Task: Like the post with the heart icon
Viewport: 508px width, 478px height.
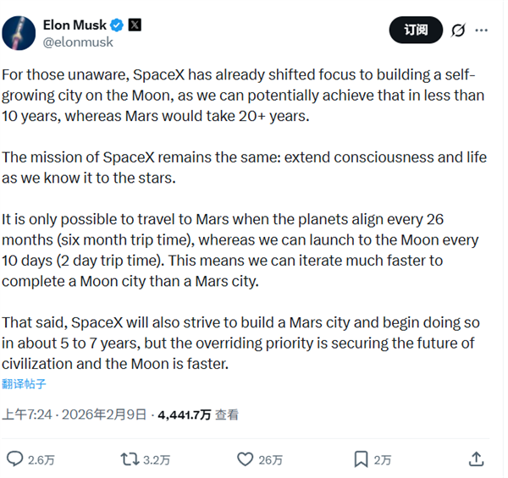Action: (x=245, y=459)
